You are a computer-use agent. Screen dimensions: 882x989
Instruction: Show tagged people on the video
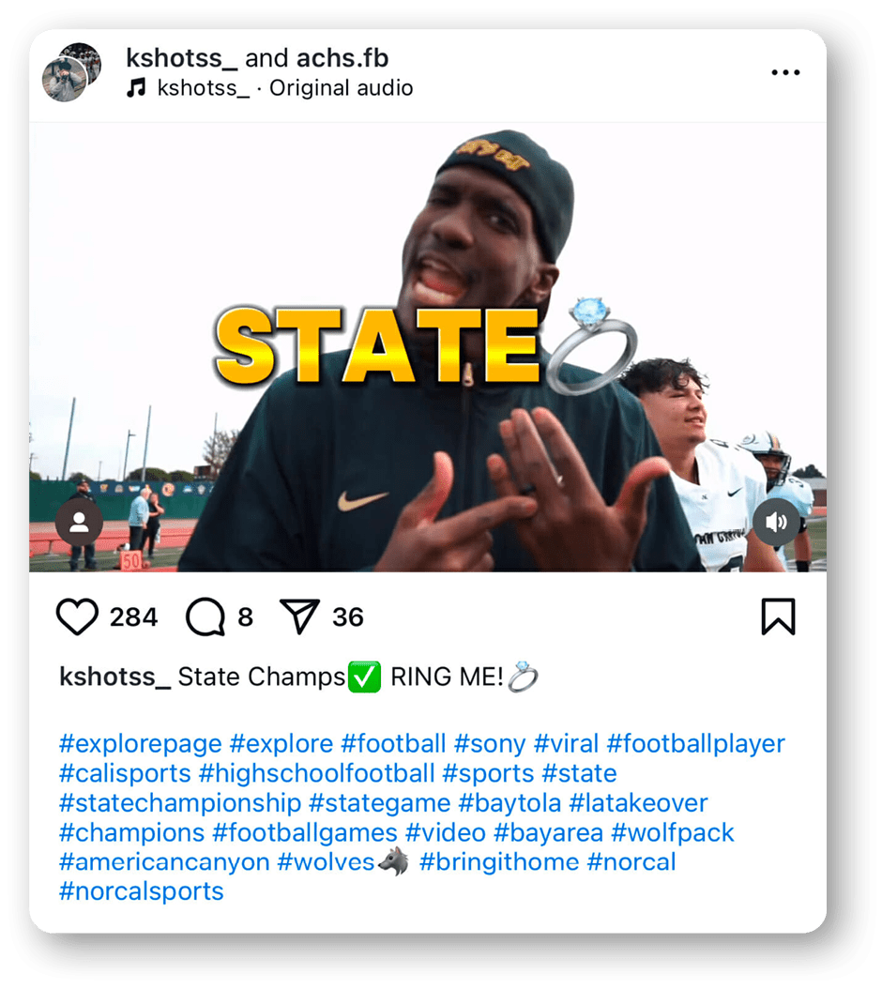click(79, 523)
